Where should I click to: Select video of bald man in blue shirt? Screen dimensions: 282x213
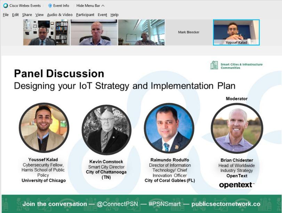94,32
